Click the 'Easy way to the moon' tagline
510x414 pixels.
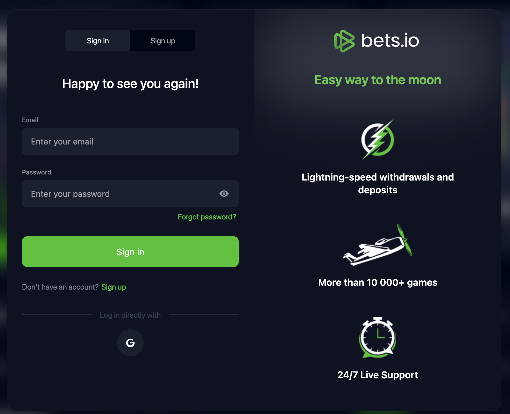pos(377,80)
